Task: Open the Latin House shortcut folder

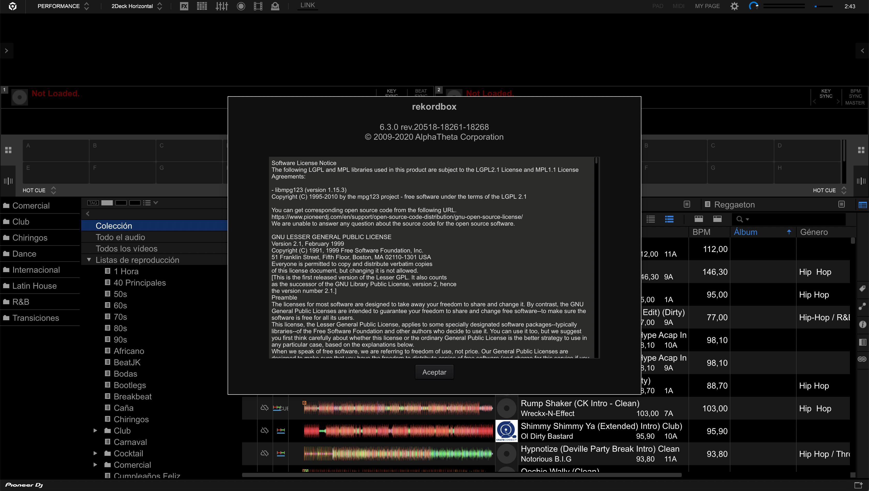Action: click(40, 286)
